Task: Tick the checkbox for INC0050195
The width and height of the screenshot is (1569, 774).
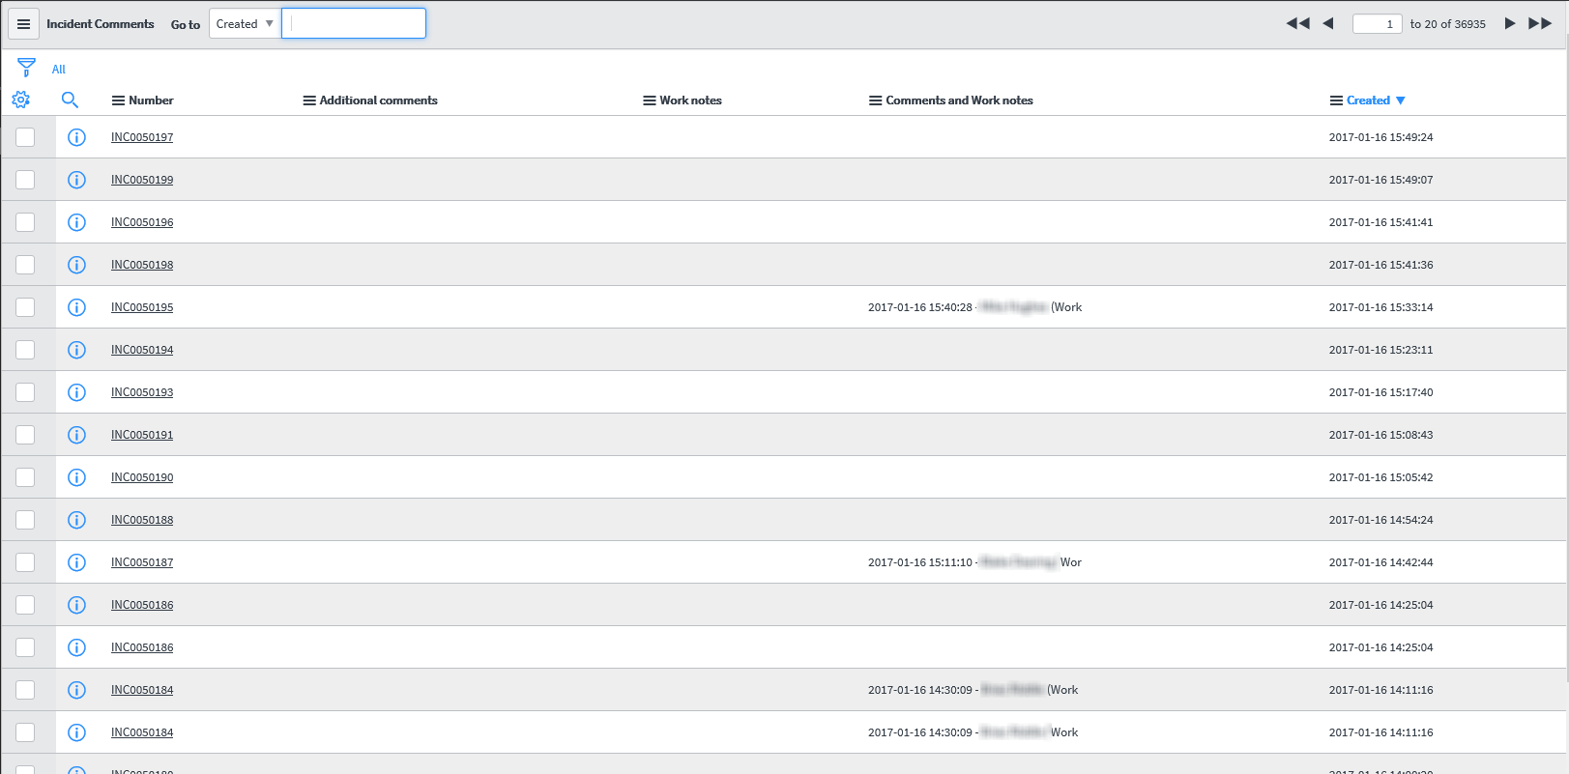Action: [25, 307]
